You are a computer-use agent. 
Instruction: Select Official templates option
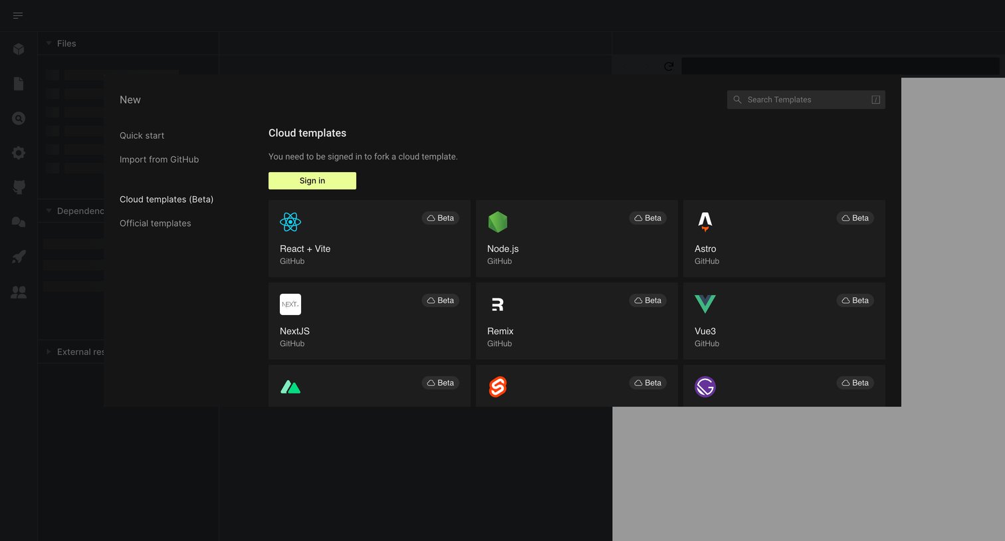coord(155,223)
